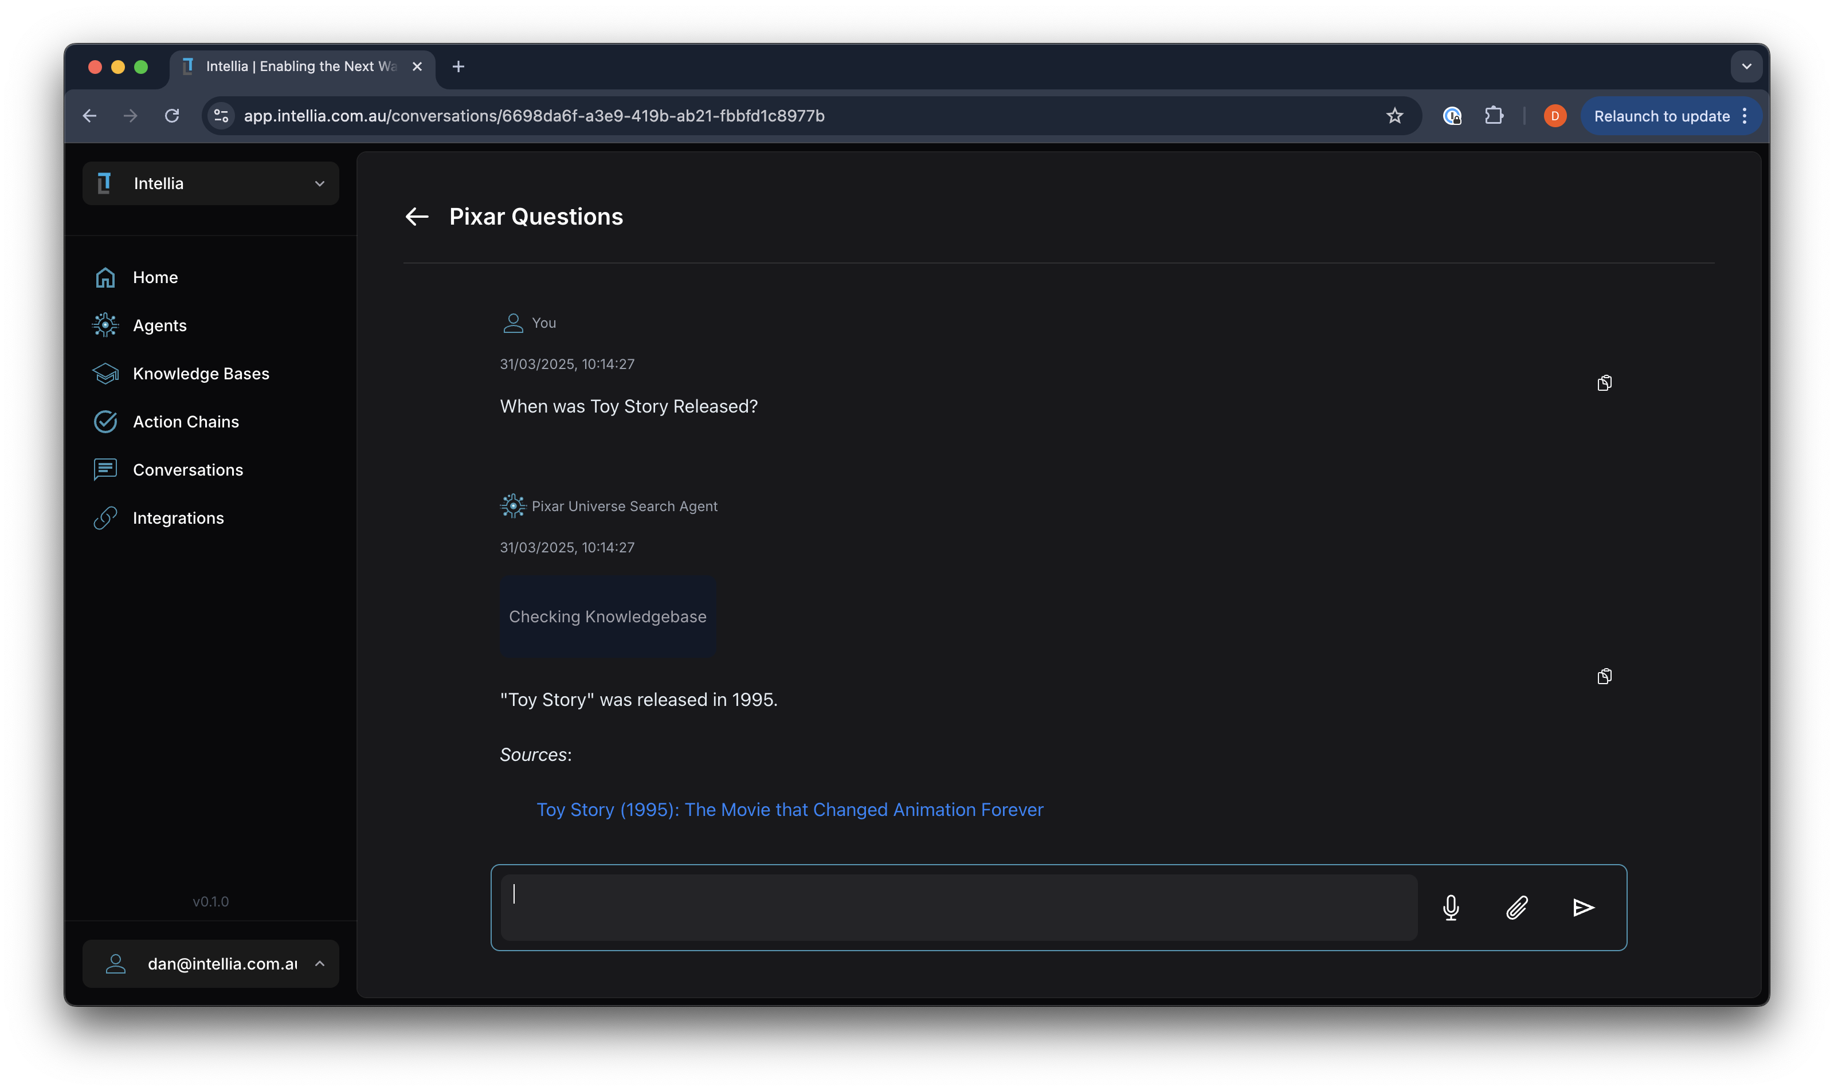Image resolution: width=1834 pixels, height=1091 pixels.
Task: Click the v0.1.0 version label
Action: tap(210, 901)
